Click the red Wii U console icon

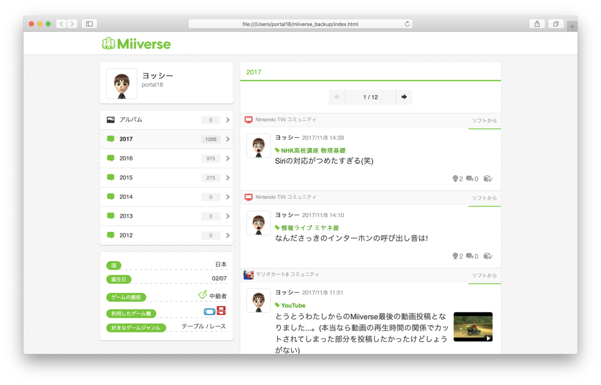pos(221,311)
